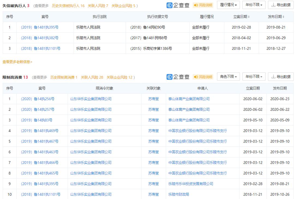Open case (2019)鲁1481执463号
295x199 pixels.
(x=40, y=152)
